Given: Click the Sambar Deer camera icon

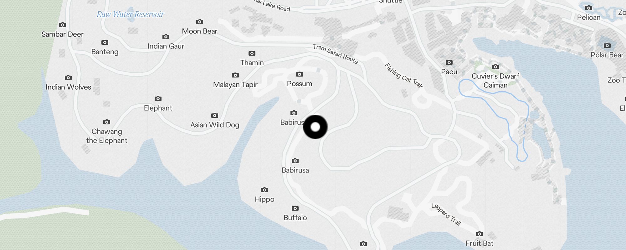Looking at the screenshot, I should [x=63, y=25].
